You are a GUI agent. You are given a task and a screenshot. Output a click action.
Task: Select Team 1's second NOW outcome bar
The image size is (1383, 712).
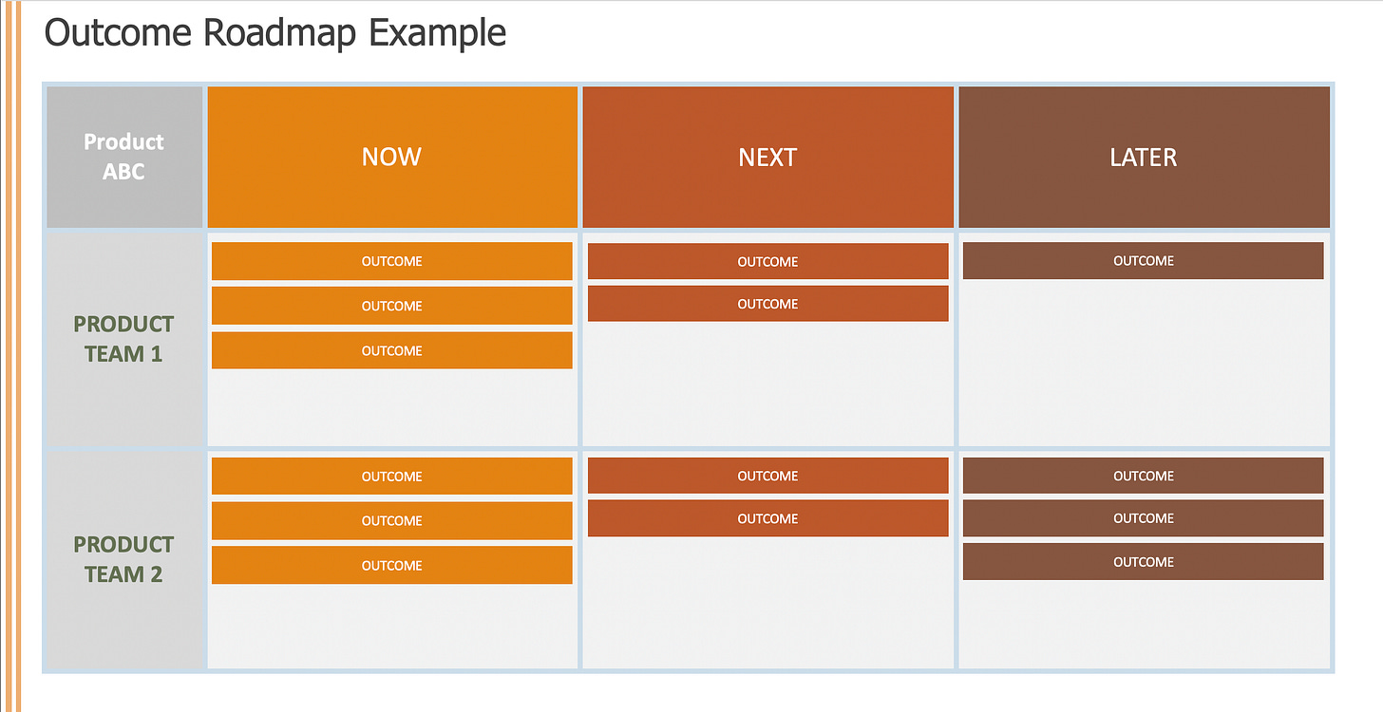392,306
